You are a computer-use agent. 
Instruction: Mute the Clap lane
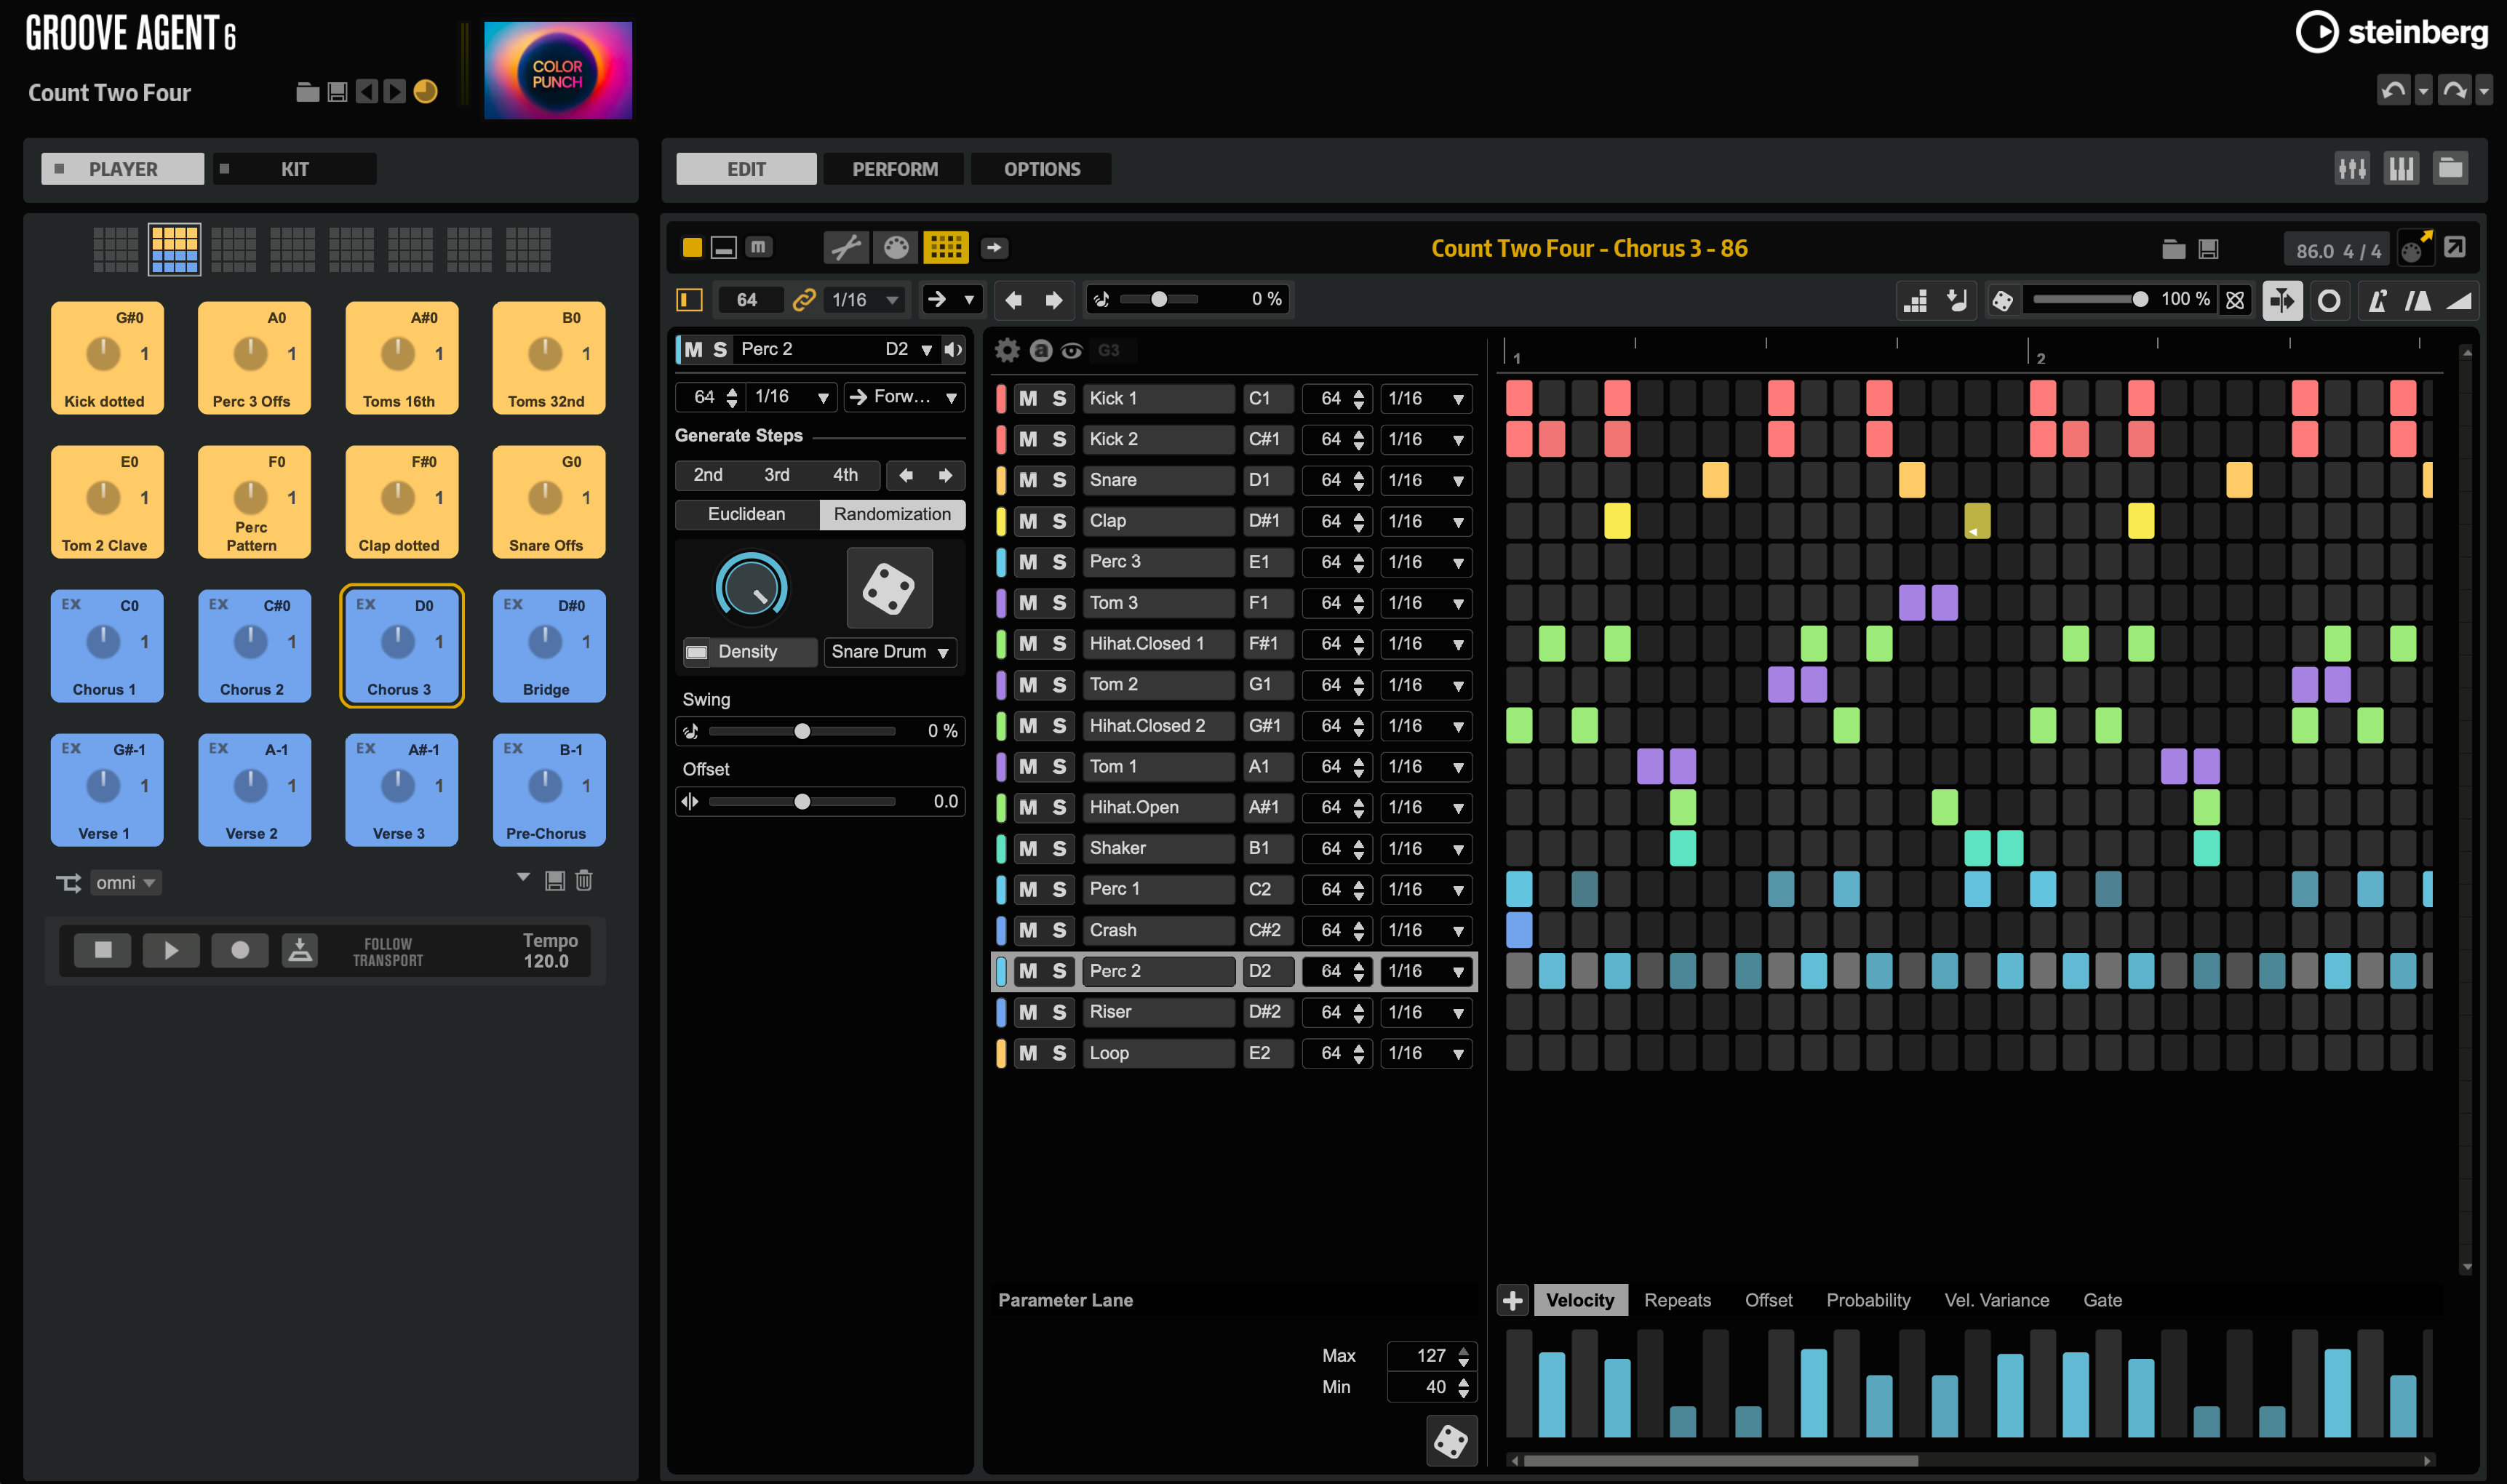[1028, 521]
